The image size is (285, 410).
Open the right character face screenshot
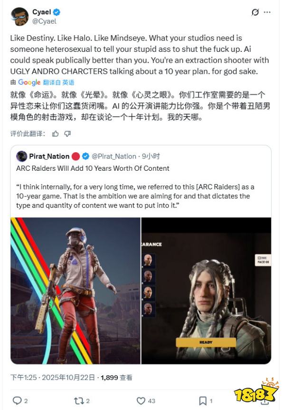(206, 291)
